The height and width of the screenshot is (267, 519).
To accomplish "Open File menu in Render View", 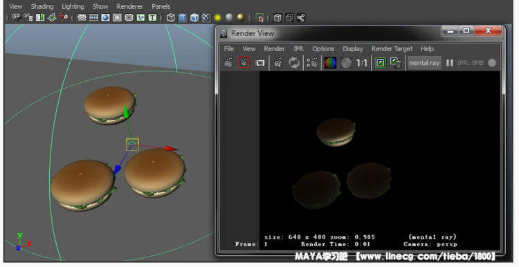I will pos(229,48).
